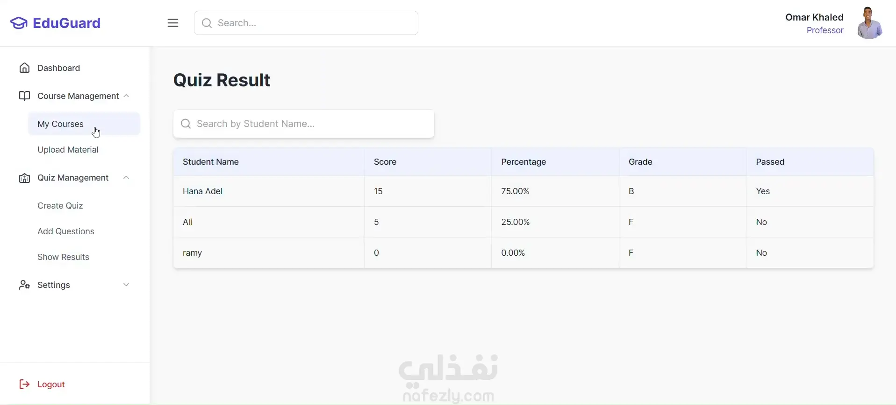
Task: Open Add Questions page
Action: (x=66, y=231)
